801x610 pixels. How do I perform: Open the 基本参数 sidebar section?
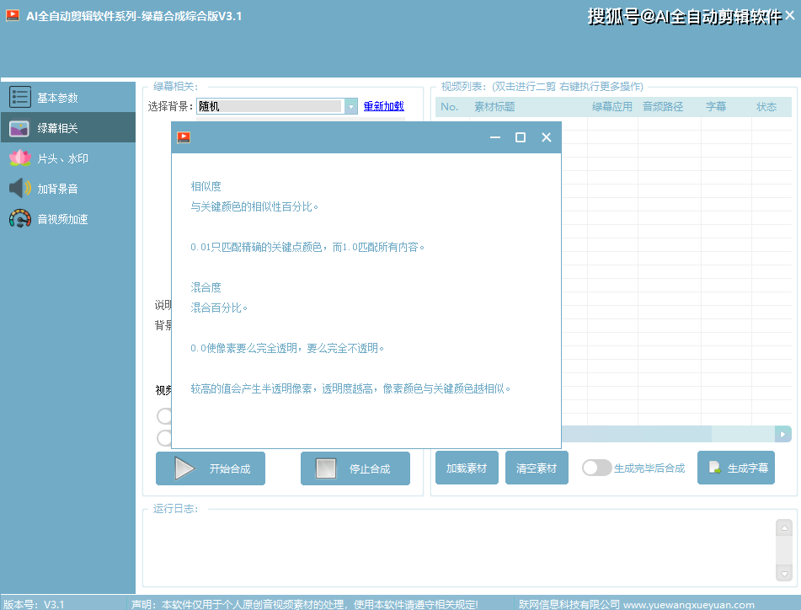[x=68, y=97]
